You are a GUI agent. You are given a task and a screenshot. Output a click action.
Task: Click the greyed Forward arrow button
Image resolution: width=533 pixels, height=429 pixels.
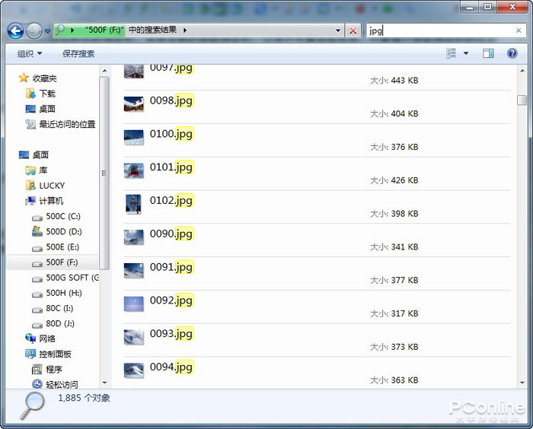pyautogui.click(x=34, y=31)
